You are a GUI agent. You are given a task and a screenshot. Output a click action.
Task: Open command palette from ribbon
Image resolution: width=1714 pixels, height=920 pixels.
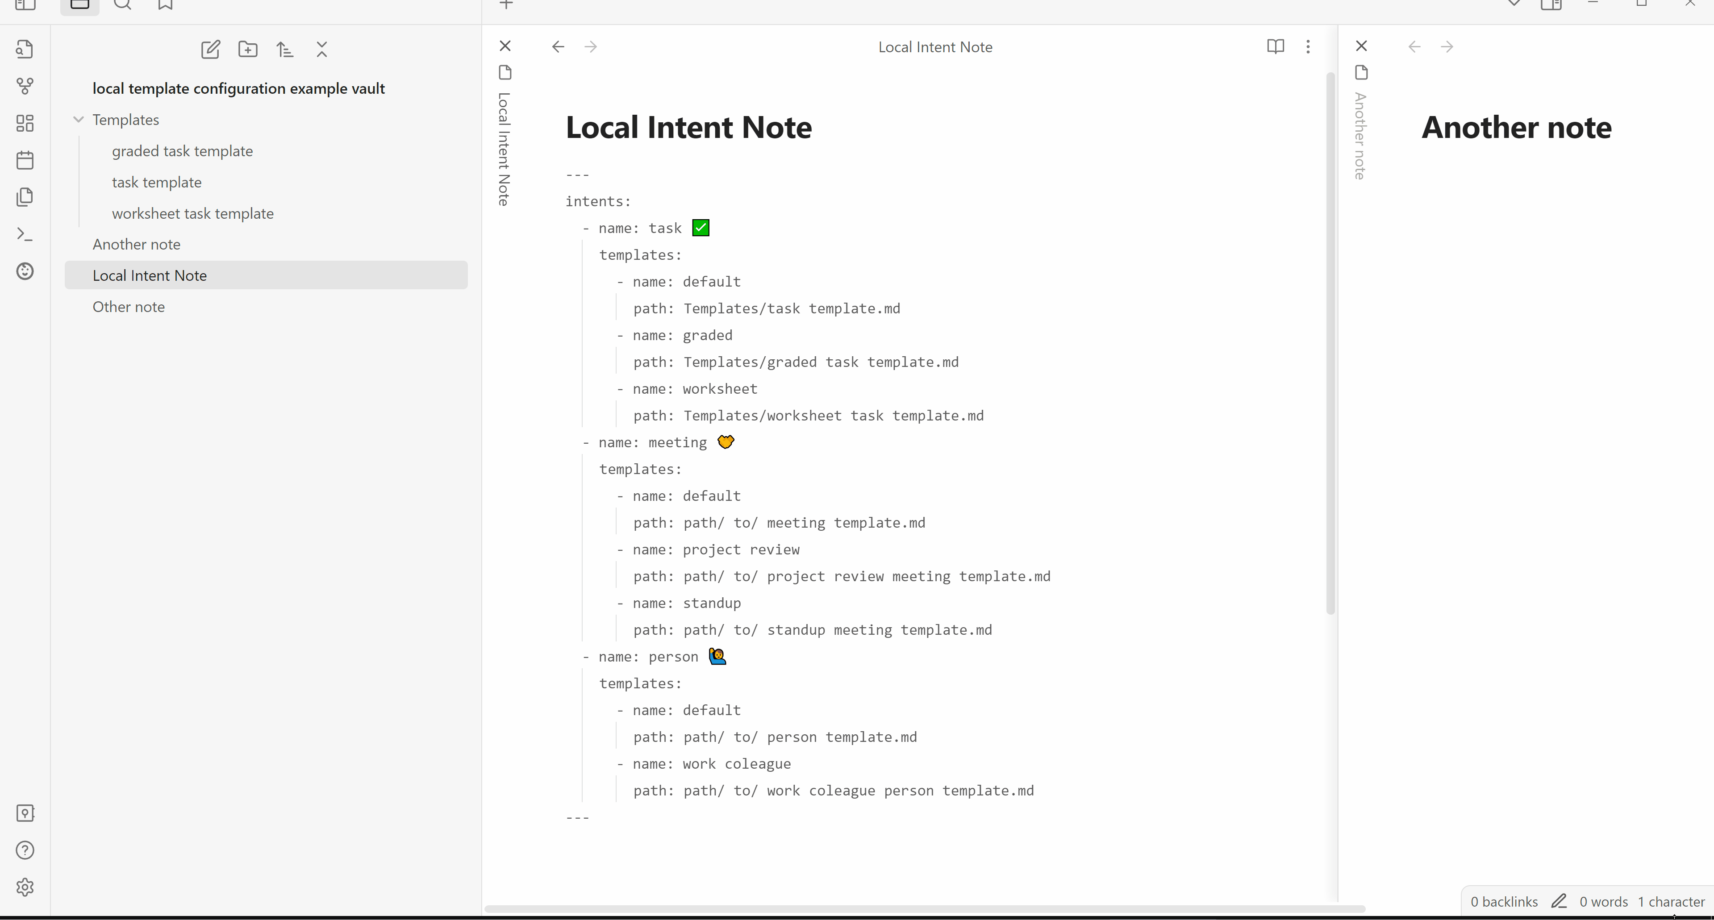[25, 234]
